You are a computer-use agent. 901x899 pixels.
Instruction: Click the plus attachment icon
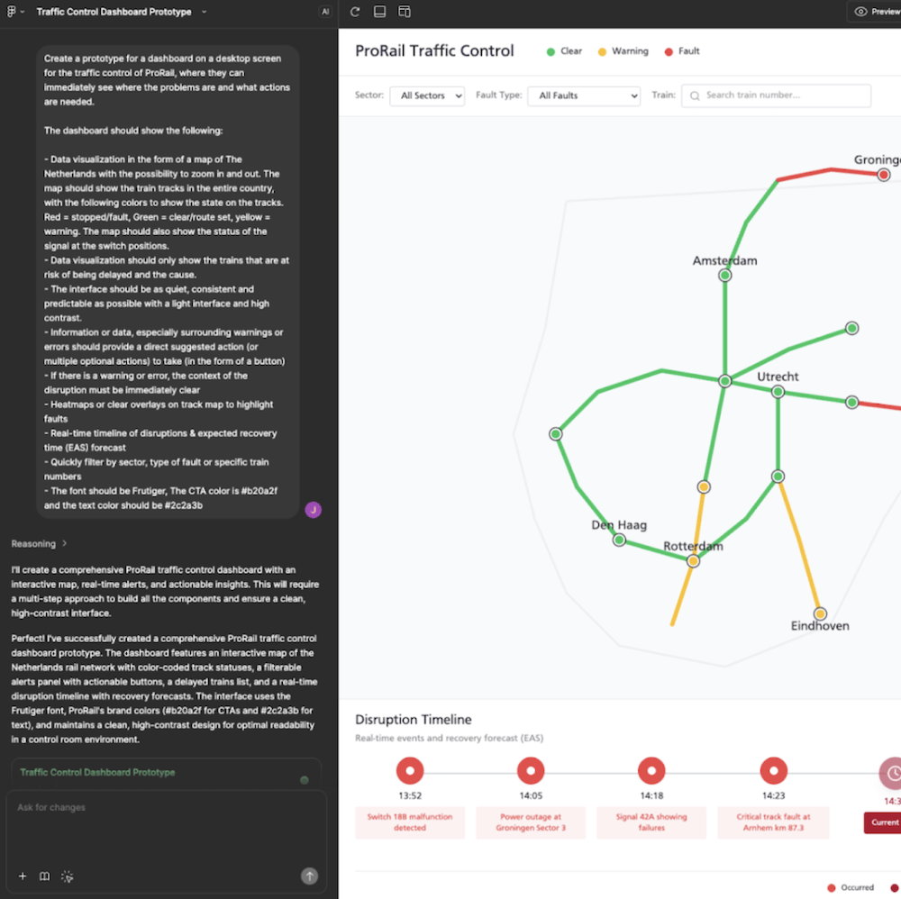coord(23,876)
